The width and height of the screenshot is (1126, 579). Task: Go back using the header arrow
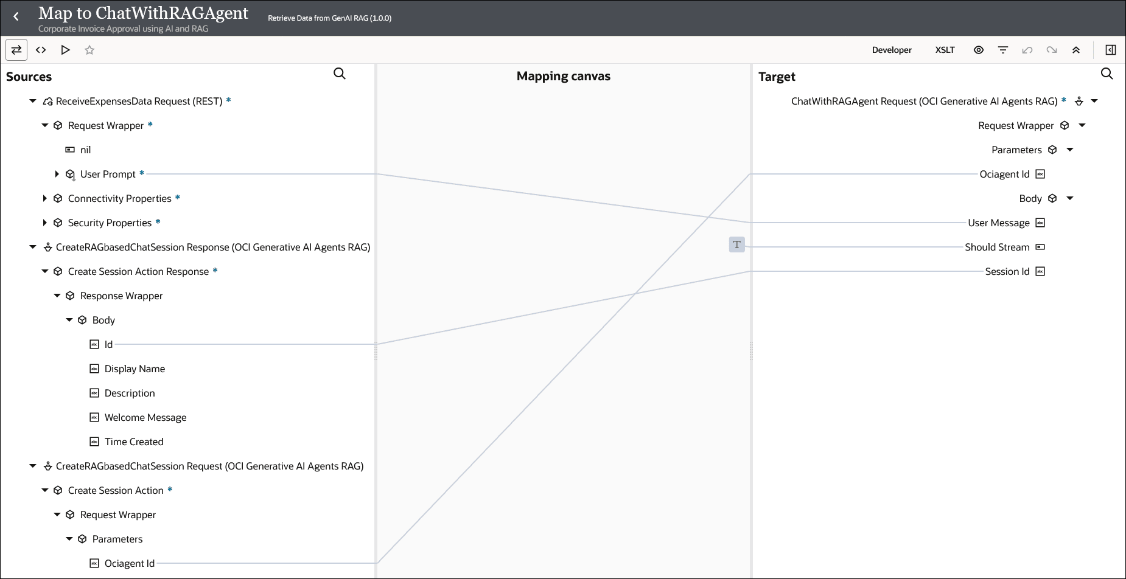[x=16, y=17]
